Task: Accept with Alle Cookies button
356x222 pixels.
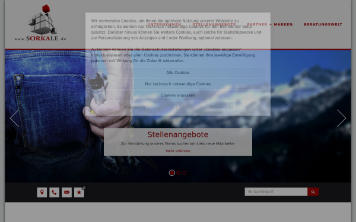Action: [x=178, y=73]
